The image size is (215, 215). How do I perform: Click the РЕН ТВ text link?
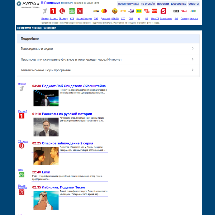[x=115, y=19]
